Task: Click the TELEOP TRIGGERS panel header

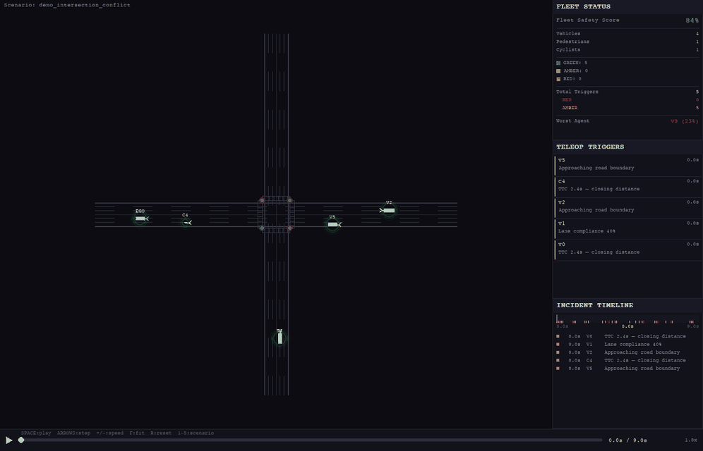Action: (x=627, y=147)
